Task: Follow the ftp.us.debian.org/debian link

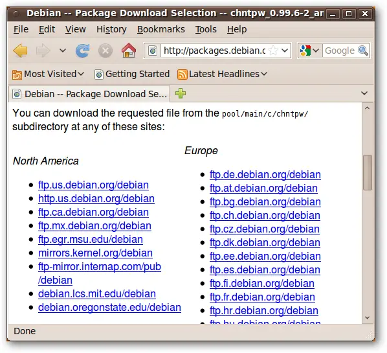Action: pos(93,185)
